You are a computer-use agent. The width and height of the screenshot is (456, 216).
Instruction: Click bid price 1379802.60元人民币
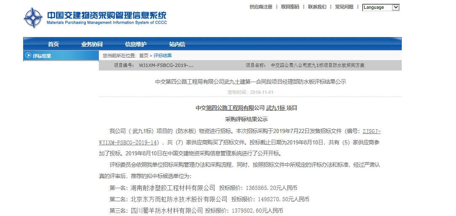(x=257, y=211)
